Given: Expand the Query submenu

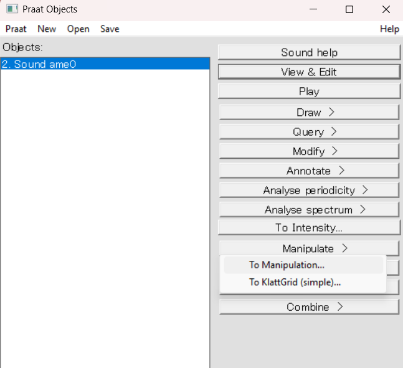Looking at the screenshot, I should coord(309,132).
